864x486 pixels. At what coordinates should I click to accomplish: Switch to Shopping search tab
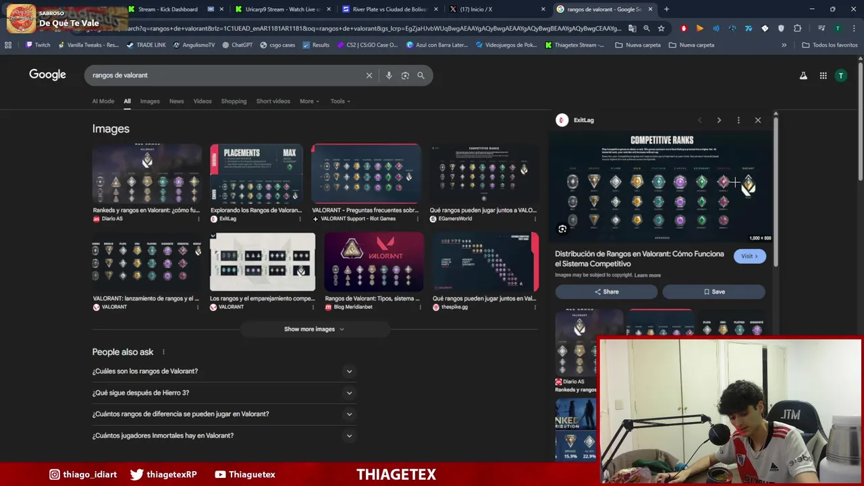[234, 101]
